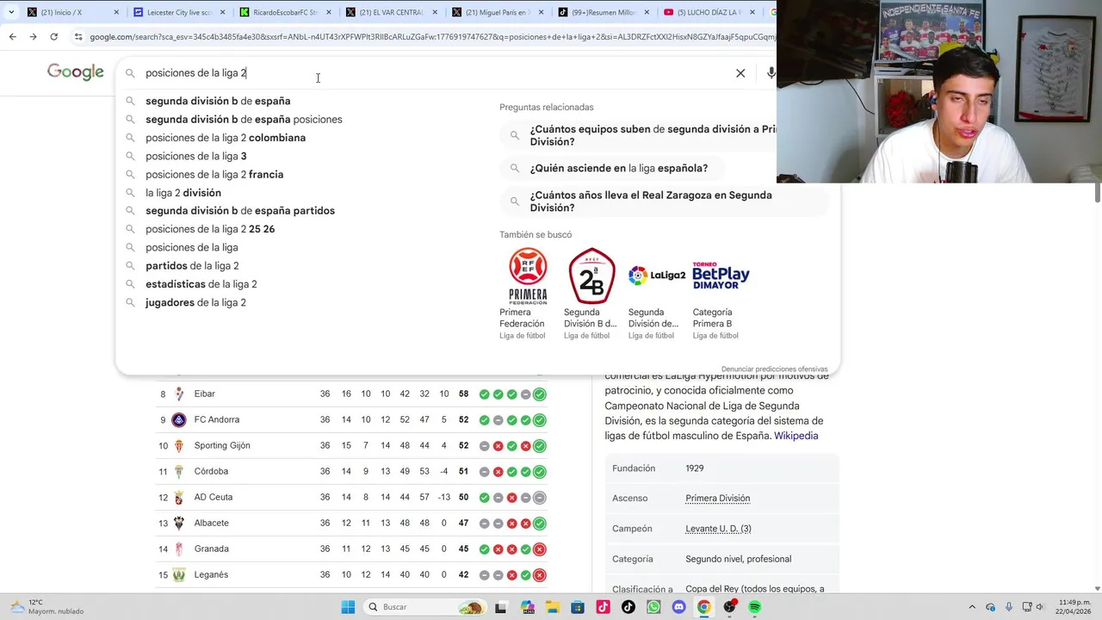Open the Windows Start menu
Screen dimensions: 1102x620
[348, 607]
